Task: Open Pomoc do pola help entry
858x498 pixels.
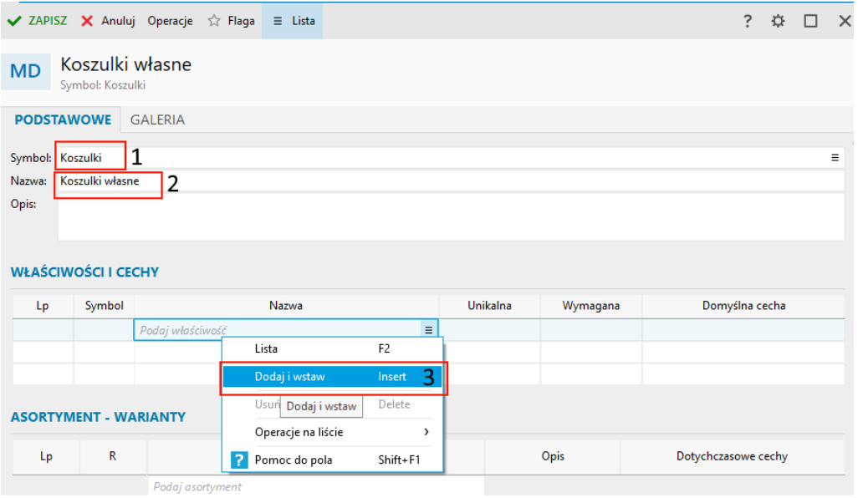Action: 332,460
